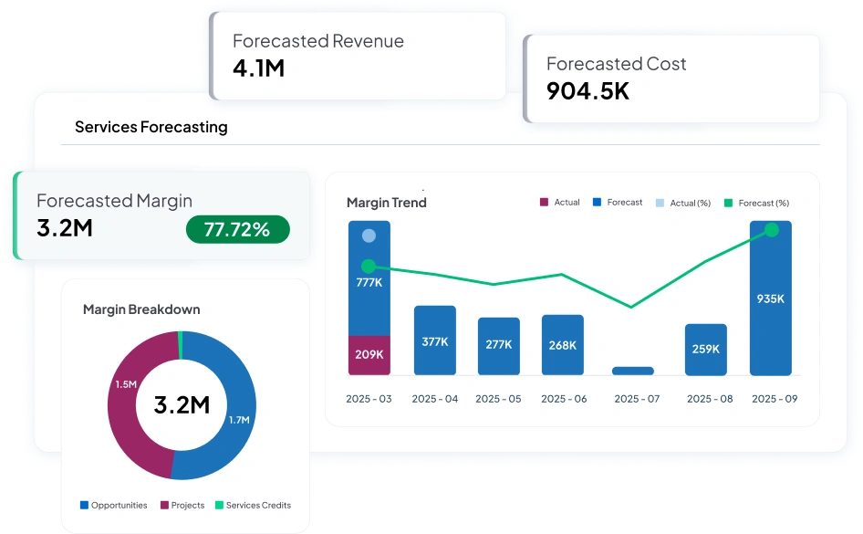
Task: Click the Services Forecasting heading
Action: click(151, 127)
